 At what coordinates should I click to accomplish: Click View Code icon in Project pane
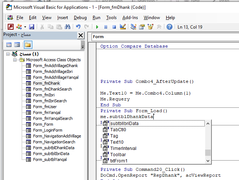[x=9, y=45]
